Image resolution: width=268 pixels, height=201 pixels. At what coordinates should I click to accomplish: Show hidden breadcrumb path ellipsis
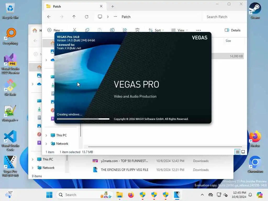115,16
